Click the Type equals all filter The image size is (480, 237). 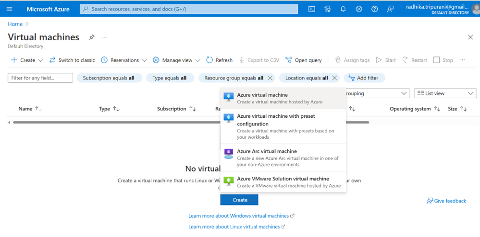point(170,78)
